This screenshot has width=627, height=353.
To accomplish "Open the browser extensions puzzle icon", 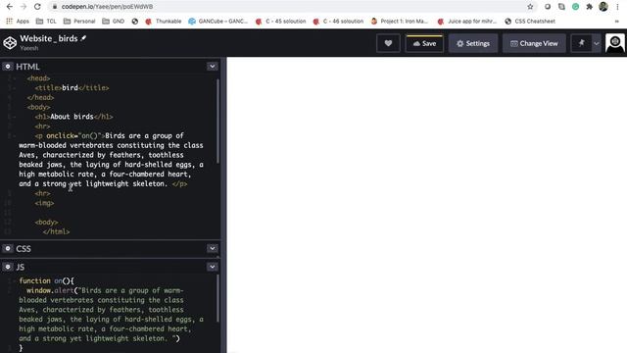I will pos(589,7).
